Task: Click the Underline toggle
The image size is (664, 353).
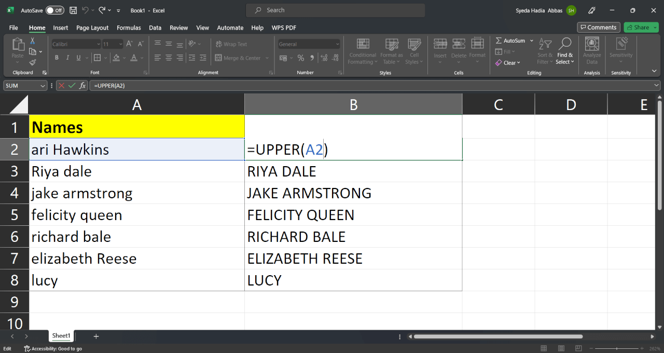Action: [x=78, y=58]
